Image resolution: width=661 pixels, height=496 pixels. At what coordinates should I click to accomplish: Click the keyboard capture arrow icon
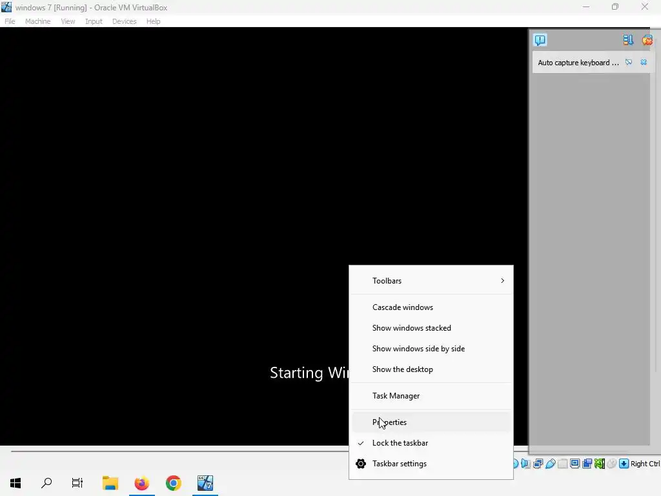[624, 464]
